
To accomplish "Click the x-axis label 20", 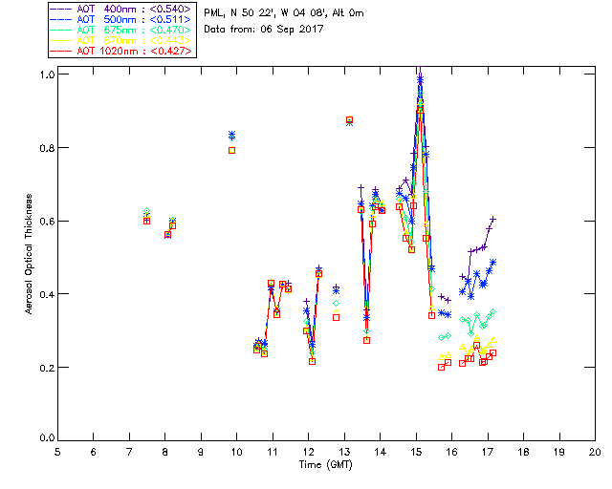I will pyautogui.click(x=595, y=452).
